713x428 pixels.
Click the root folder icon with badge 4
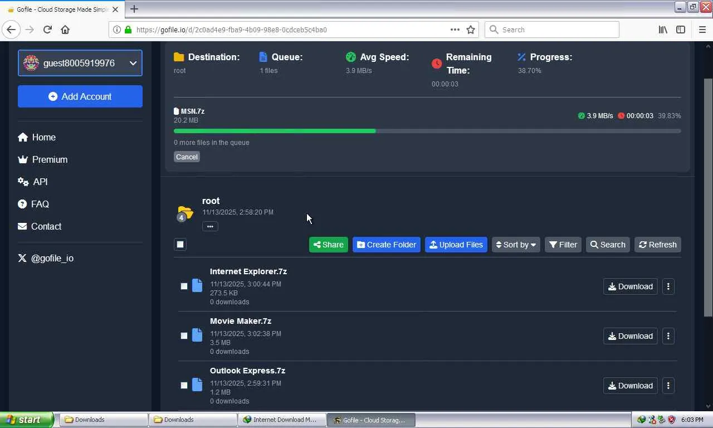tap(184, 213)
